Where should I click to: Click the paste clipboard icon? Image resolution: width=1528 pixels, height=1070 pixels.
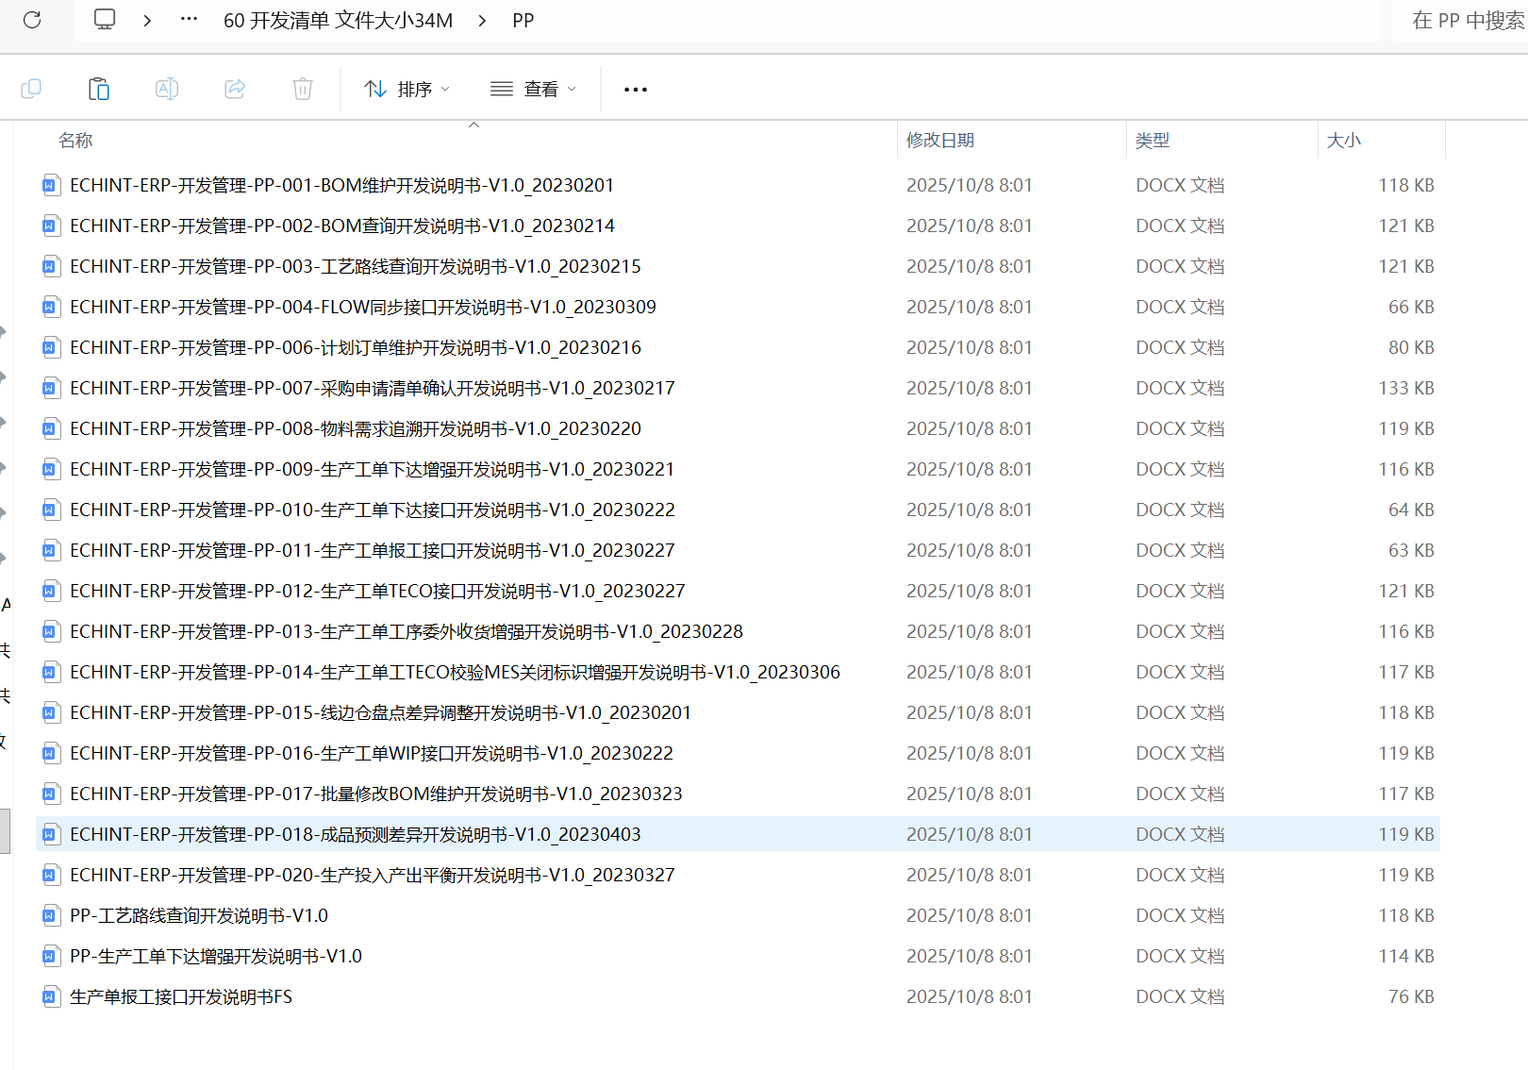[99, 89]
